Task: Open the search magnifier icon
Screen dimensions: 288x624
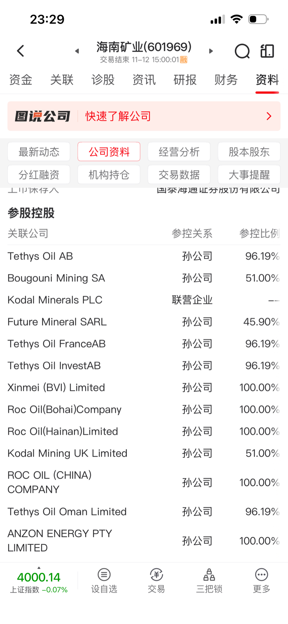Action: 242,51
